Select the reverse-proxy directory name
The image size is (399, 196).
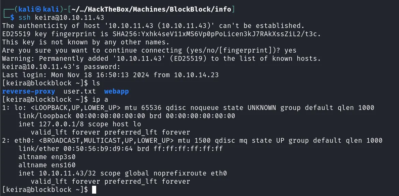click(x=29, y=91)
